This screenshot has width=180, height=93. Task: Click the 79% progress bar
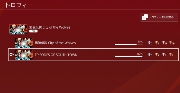tap(129, 44)
